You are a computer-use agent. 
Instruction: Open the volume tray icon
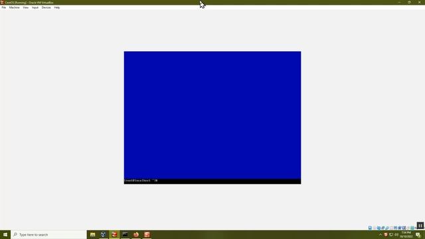point(396,235)
